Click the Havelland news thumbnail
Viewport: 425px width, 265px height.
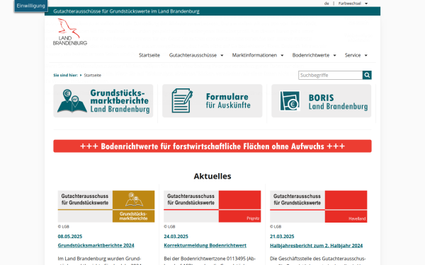coord(319,206)
